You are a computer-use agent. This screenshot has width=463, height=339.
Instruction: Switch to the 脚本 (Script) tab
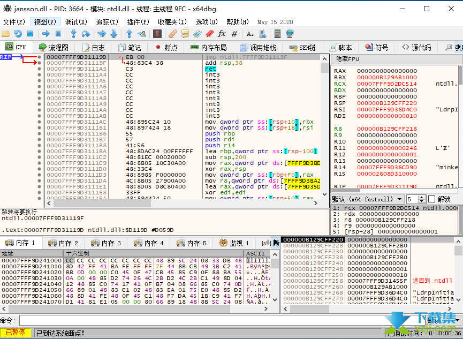click(x=340, y=48)
